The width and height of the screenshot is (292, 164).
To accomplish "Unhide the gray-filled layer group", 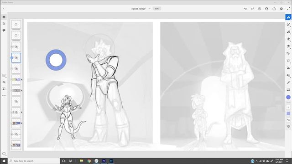I will 16,91.
